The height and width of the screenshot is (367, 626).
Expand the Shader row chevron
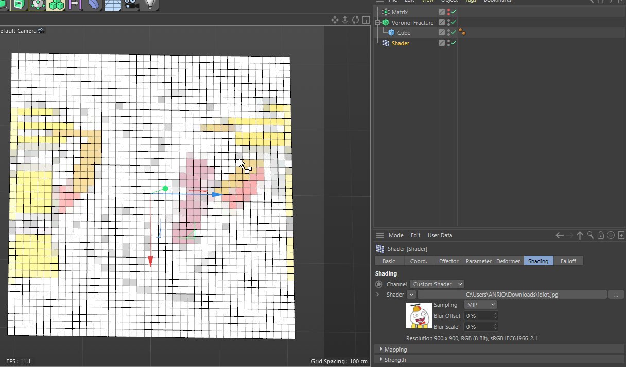pos(378,295)
